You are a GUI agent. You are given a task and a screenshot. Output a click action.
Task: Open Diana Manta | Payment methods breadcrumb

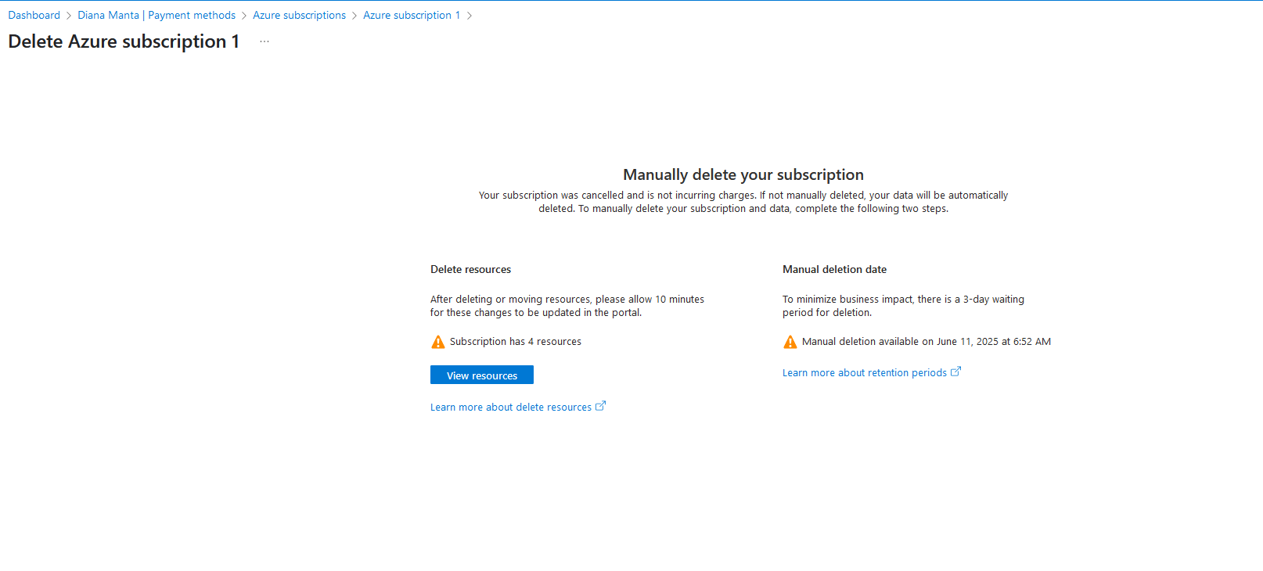click(x=157, y=16)
